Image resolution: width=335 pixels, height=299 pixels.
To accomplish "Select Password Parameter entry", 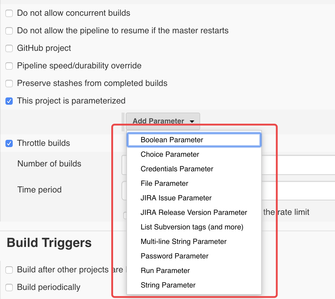I will coord(174,256).
